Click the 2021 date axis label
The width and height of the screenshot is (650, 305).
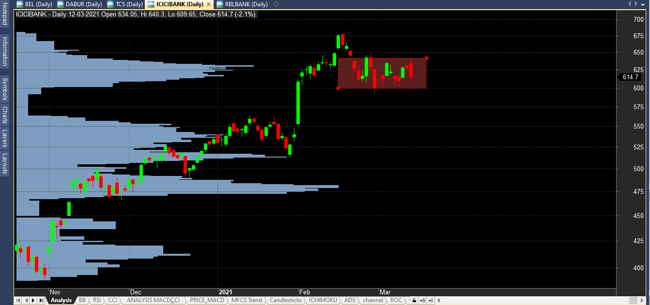click(x=226, y=292)
